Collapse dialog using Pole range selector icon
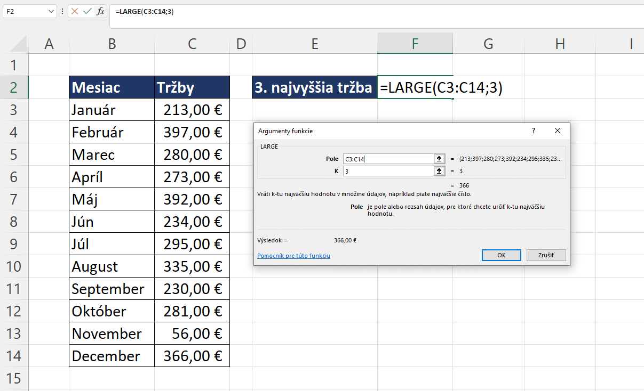The width and height of the screenshot is (644, 391). click(x=440, y=159)
